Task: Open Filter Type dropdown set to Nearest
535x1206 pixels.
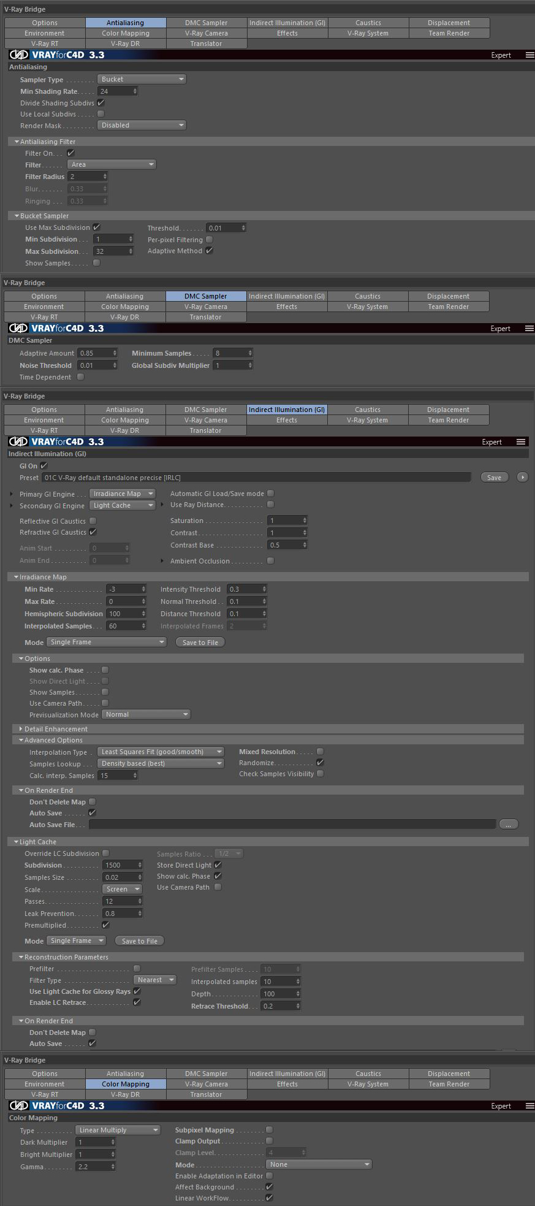Action: pos(155,980)
